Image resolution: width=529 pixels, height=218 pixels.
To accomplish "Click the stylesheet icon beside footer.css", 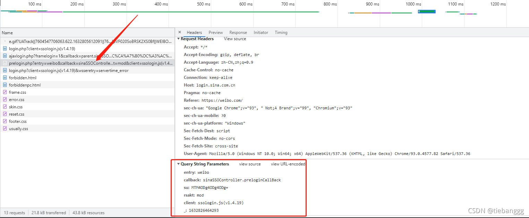I will (x=5, y=121).
